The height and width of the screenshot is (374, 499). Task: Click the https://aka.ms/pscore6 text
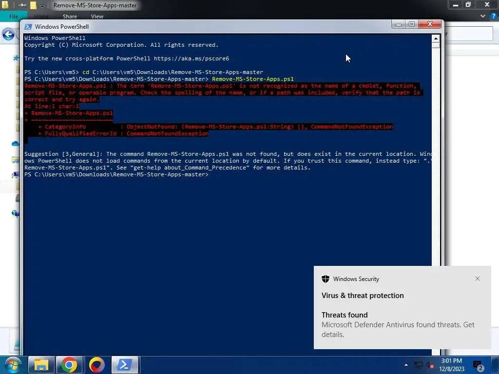pyautogui.click(x=191, y=58)
